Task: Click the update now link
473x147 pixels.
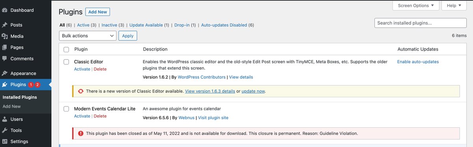Action: [x=253, y=91]
